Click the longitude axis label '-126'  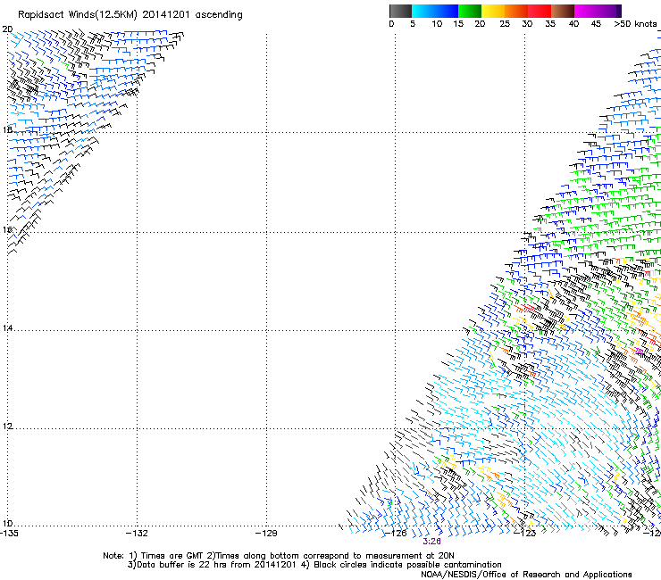click(396, 534)
